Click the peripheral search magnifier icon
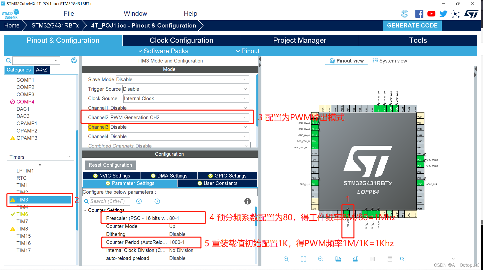Viewport: 483px width, 270px height. (x=8, y=60)
